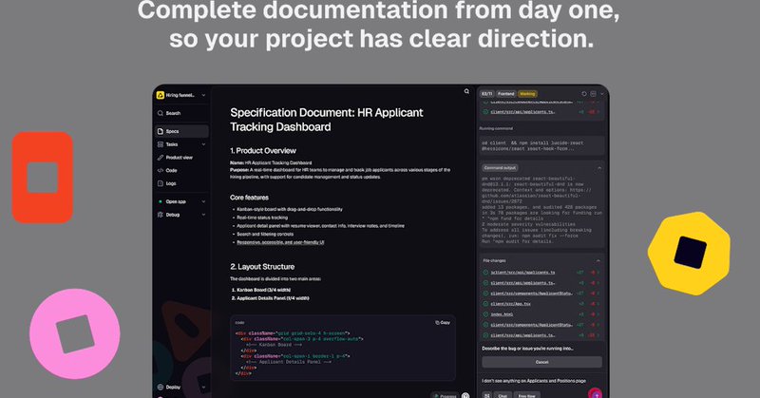Click the check icon beside client/src/App.tsx
This screenshot has height=398, width=760.
(485, 304)
